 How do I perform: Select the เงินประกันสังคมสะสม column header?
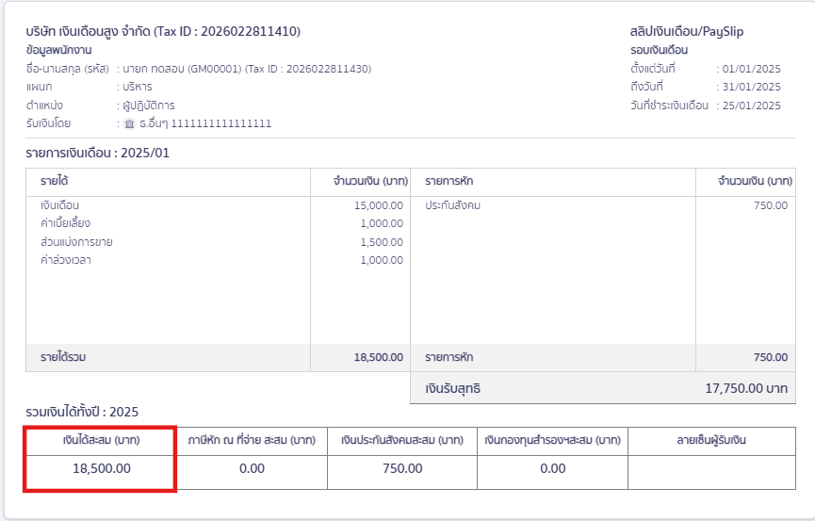pyautogui.click(x=402, y=440)
